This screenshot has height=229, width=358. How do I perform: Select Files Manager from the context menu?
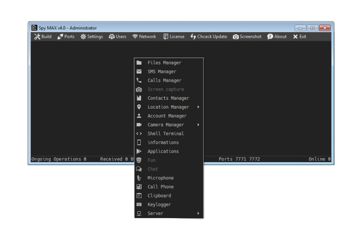click(x=164, y=63)
